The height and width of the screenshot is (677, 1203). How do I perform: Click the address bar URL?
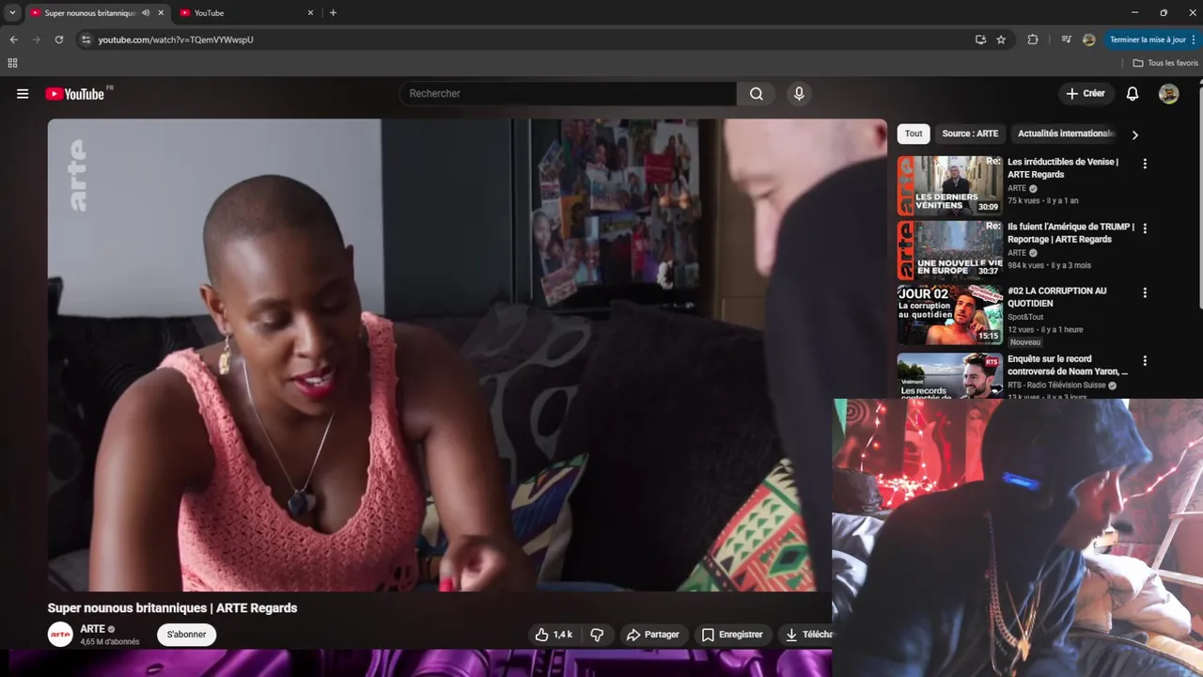[176, 39]
